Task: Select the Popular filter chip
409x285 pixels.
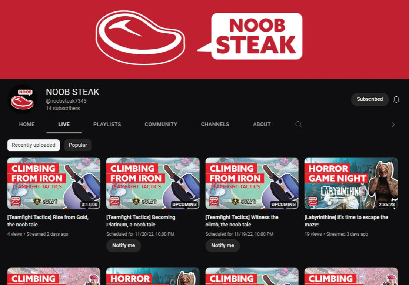Action: tap(78, 145)
